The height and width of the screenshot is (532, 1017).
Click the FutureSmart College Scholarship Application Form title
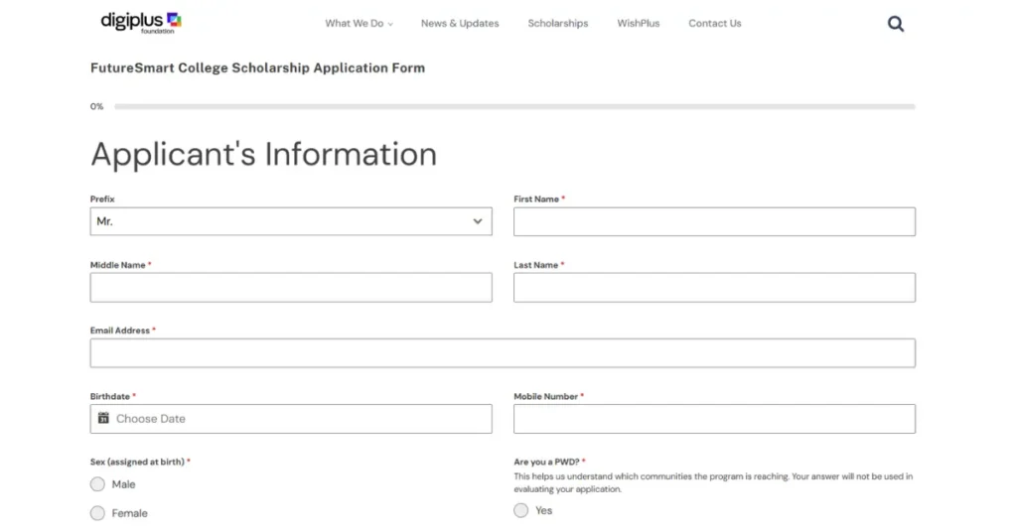[257, 68]
